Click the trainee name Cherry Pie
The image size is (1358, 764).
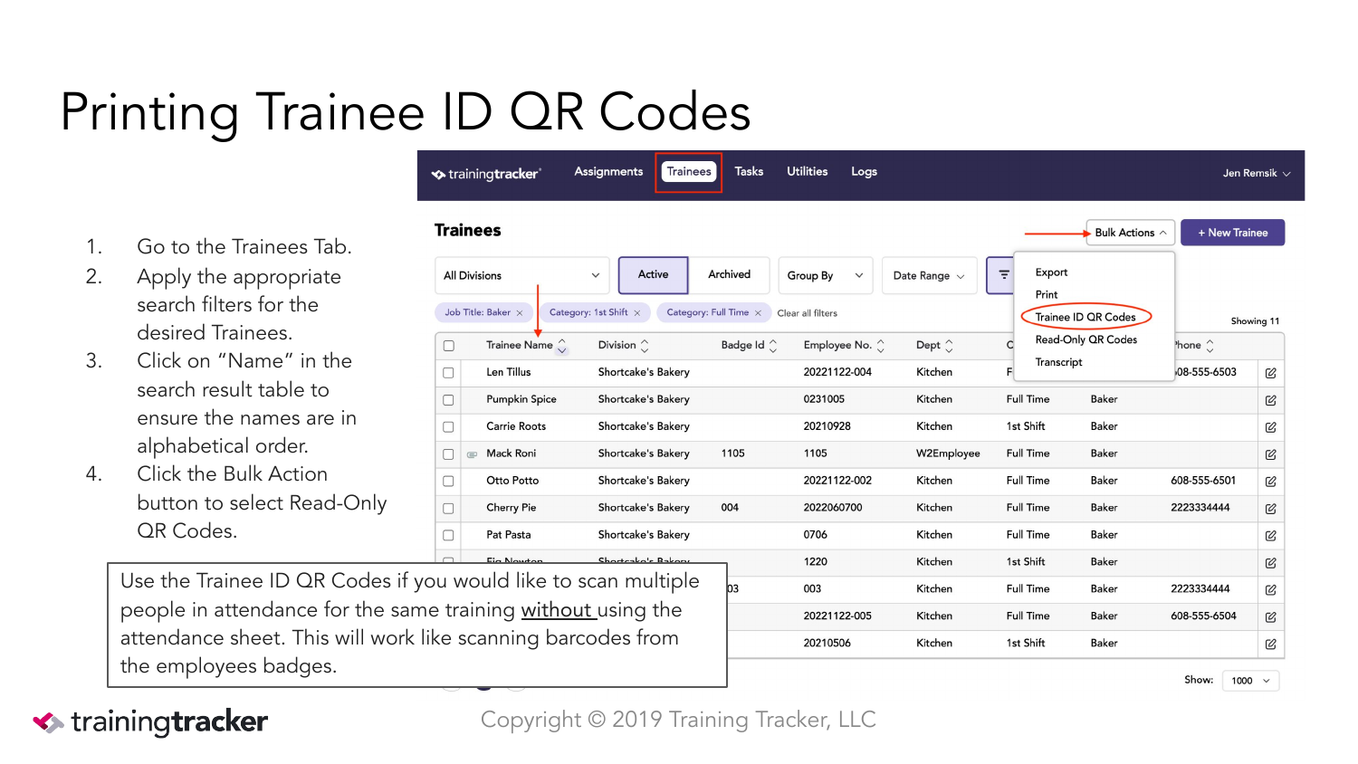coord(512,508)
